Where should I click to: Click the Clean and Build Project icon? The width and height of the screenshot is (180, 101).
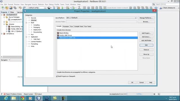tap(58, 8)
